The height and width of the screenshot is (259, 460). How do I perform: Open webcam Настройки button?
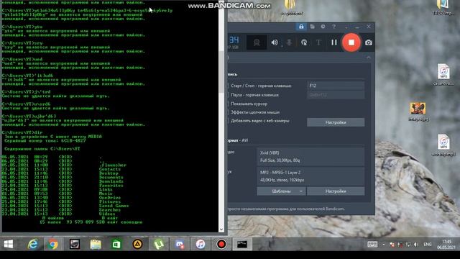click(x=336, y=122)
